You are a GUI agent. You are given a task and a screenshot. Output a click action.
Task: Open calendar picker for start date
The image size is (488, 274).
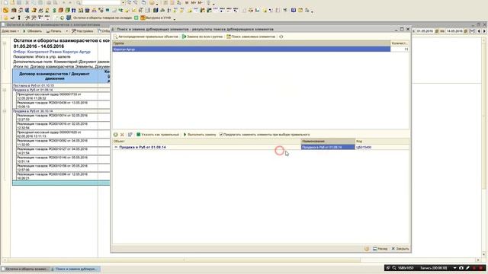(x=437, y=31)
